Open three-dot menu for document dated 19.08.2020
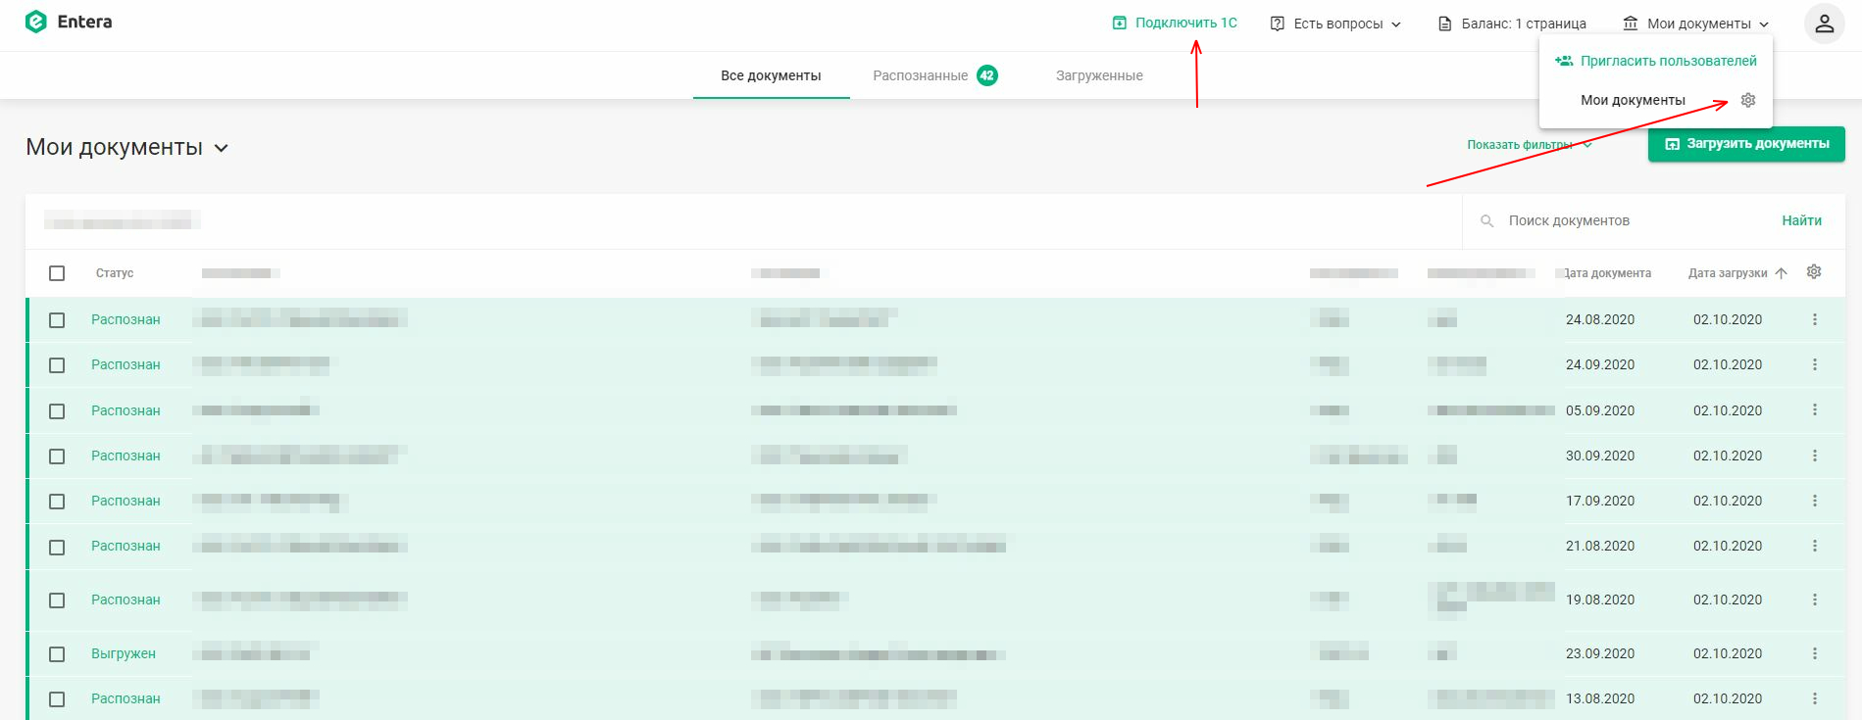The height and width of the screenshot is (720, 1862). pyautogui.click(x=1815, y=600)
